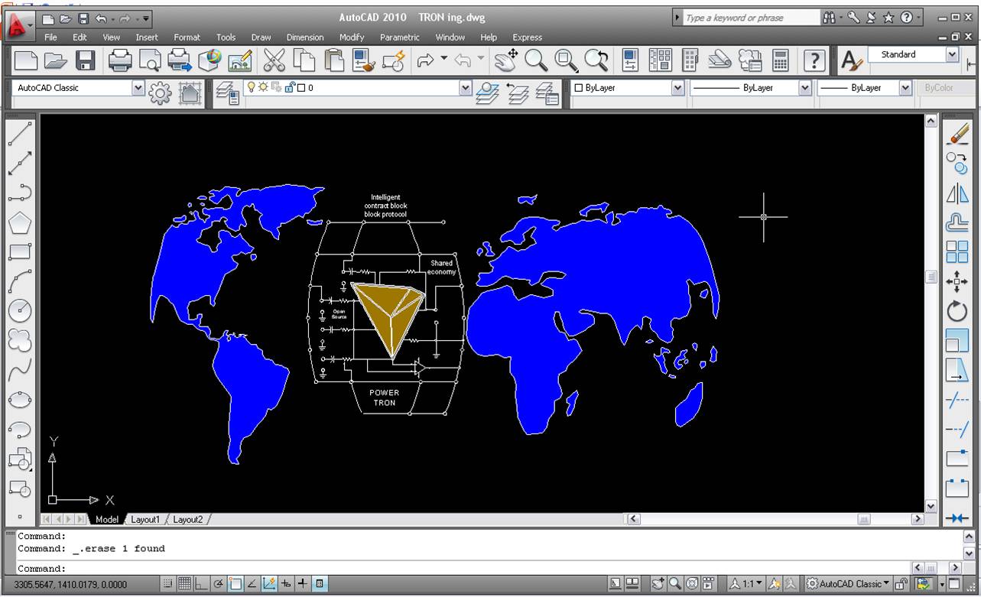Toggle Object Snap in the status bar
The height and width of the screenshot is (597, 981).
pyautogui.click(x=236, y=584)
